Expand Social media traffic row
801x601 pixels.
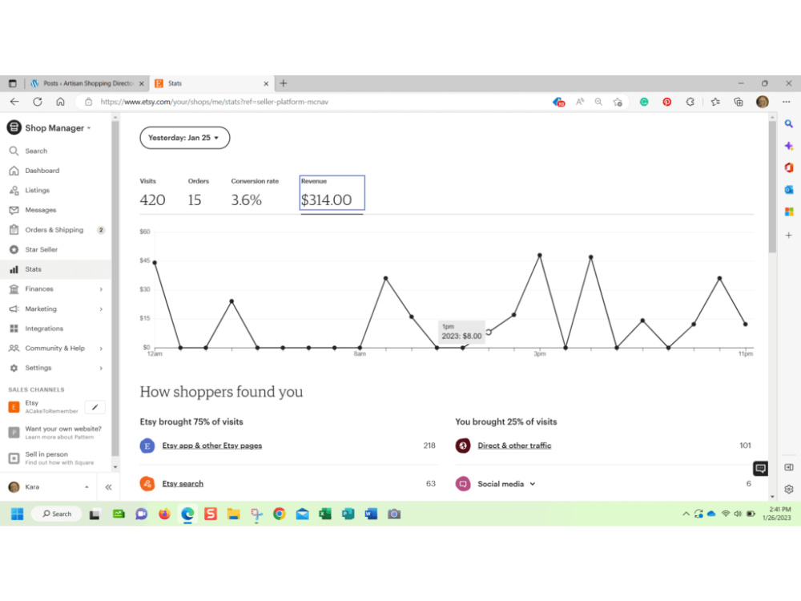tap(506, 484)
